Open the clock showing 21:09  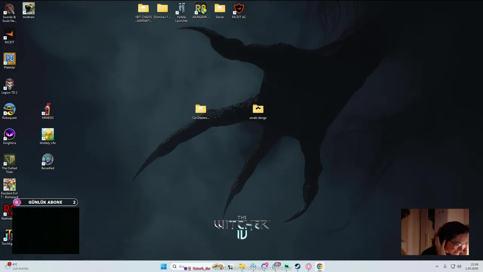472,266
